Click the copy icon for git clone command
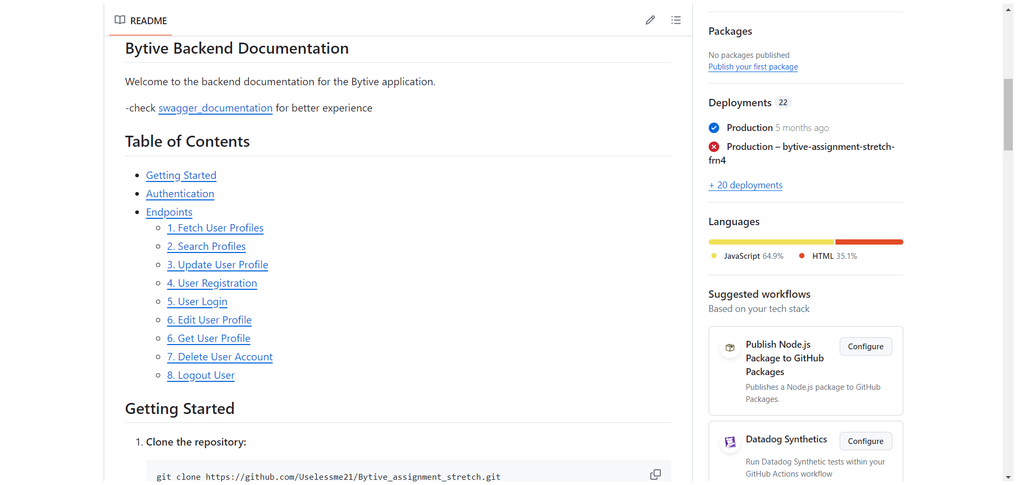 point(655,474)
